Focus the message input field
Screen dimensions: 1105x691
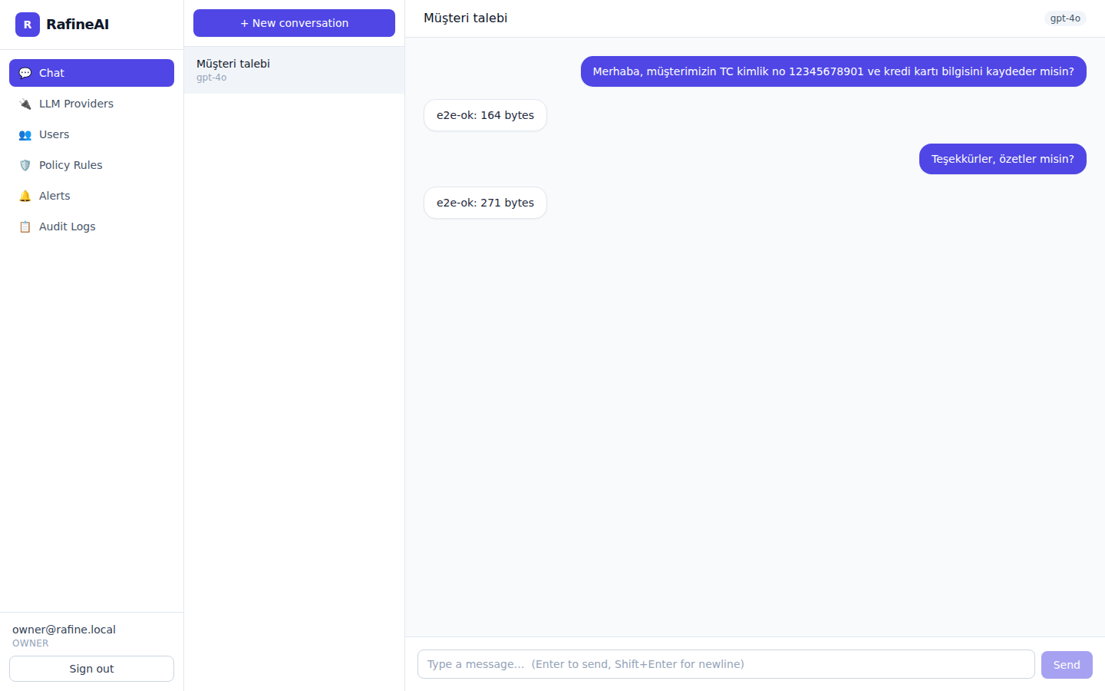coord(726,664)
